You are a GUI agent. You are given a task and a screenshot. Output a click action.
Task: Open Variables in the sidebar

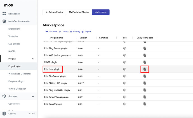tap(13, 36)
